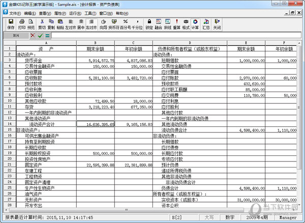Select cell 货币资金
305x223 pixels.
click(x=46, y=61)
